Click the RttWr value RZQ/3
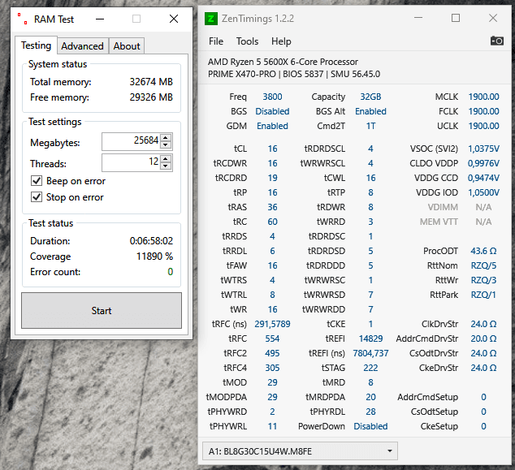515x470 pixels. tap(483, 280)
